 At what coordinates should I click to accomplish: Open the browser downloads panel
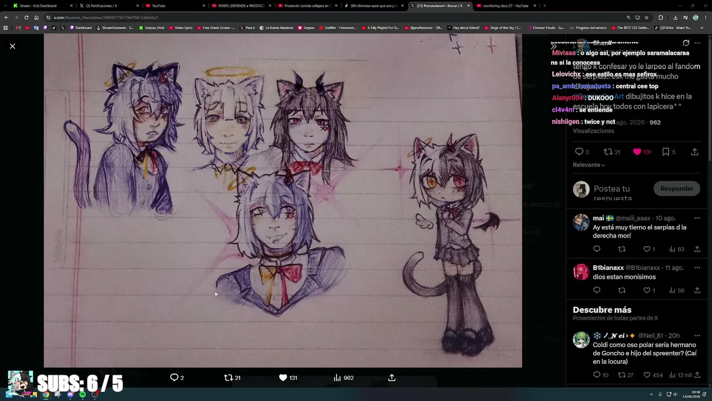point(675,17)
